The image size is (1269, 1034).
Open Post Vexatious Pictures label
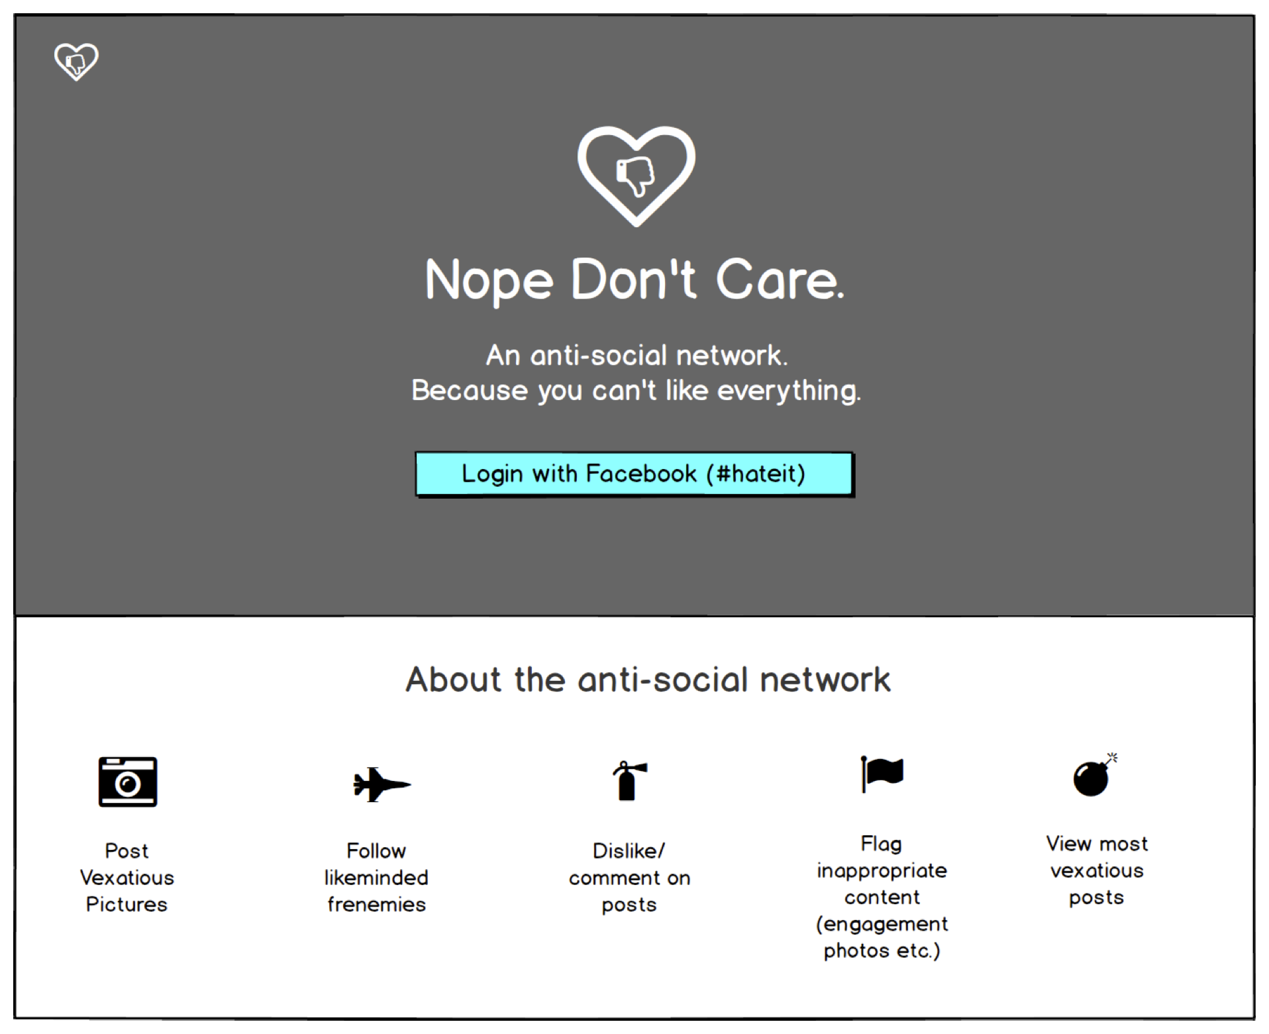[x=127, y=878]
